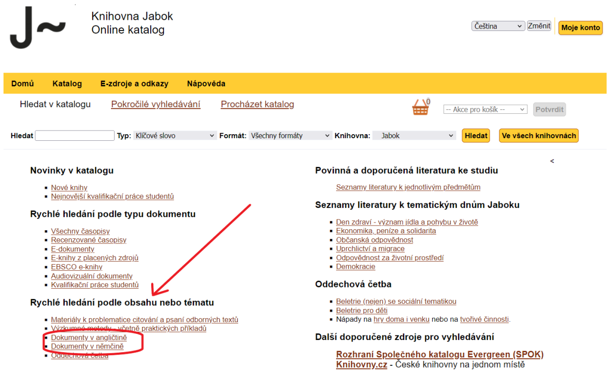
Task: Open the Nové knihy link
Action: pos(69,187)
